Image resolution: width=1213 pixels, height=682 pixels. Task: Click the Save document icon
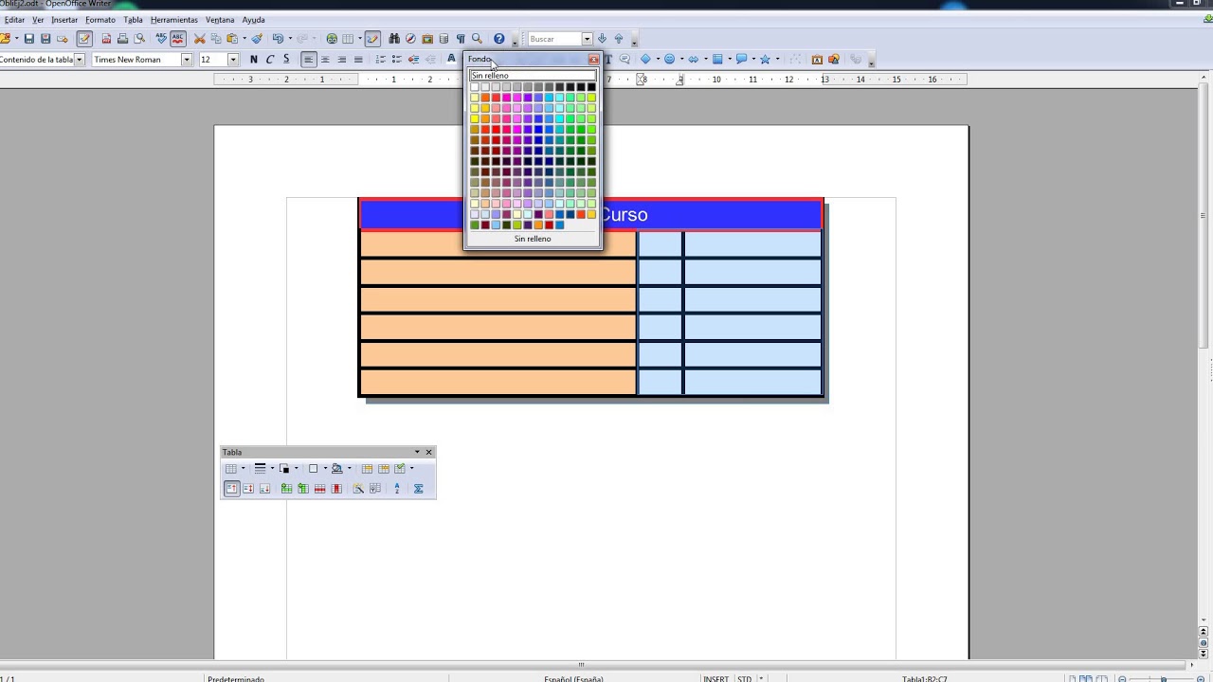tap(29, 39)
